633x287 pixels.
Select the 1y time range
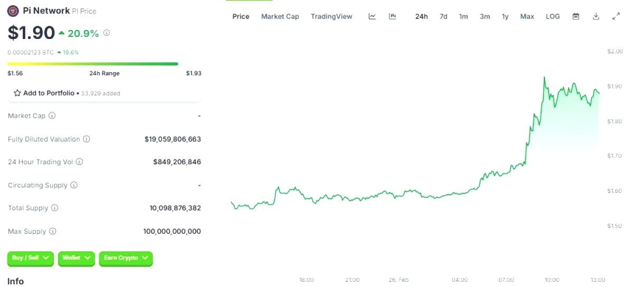505,16
